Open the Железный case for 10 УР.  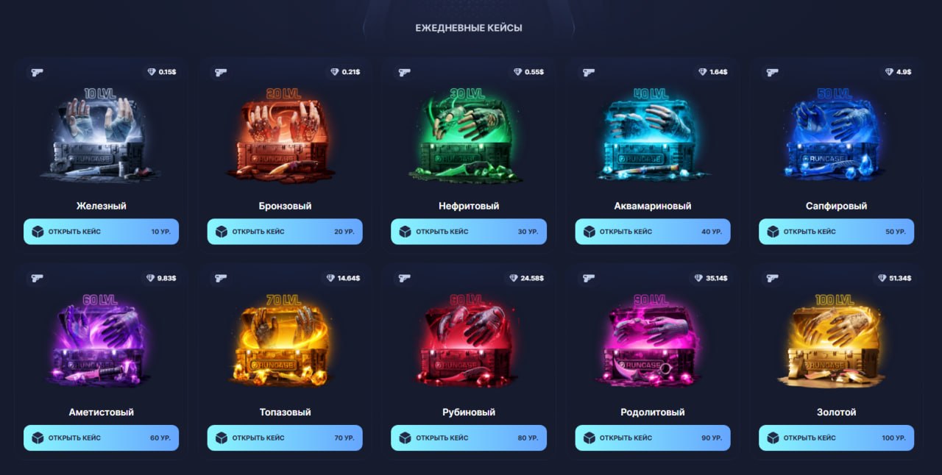[x=101, y=232]
